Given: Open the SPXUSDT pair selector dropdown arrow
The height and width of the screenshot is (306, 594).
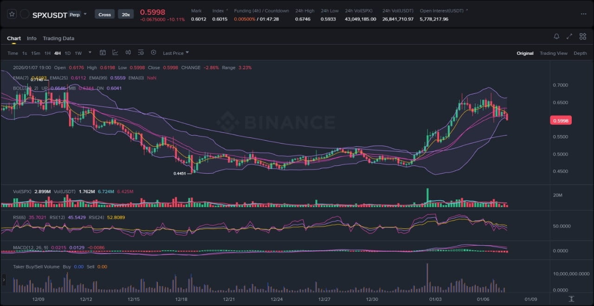Looking at the screenshot, I should (x=85, y=14).
